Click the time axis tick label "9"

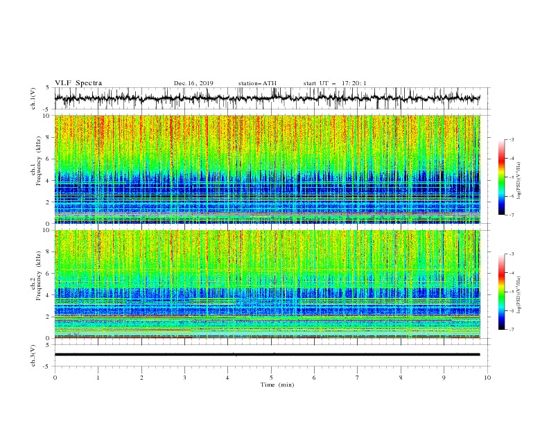point(444,378)
